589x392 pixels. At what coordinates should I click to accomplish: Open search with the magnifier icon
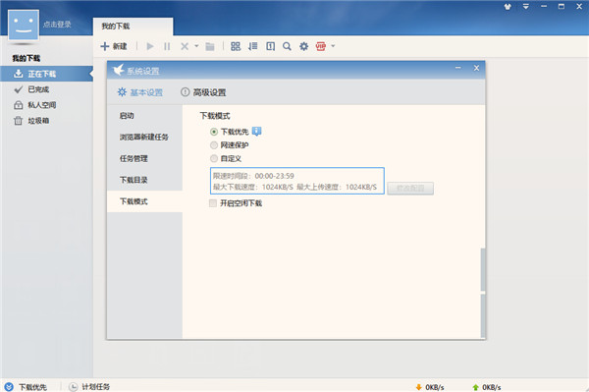tap(287, 46)
